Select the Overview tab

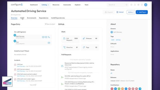pyautogui.click(x=14, y=18)
